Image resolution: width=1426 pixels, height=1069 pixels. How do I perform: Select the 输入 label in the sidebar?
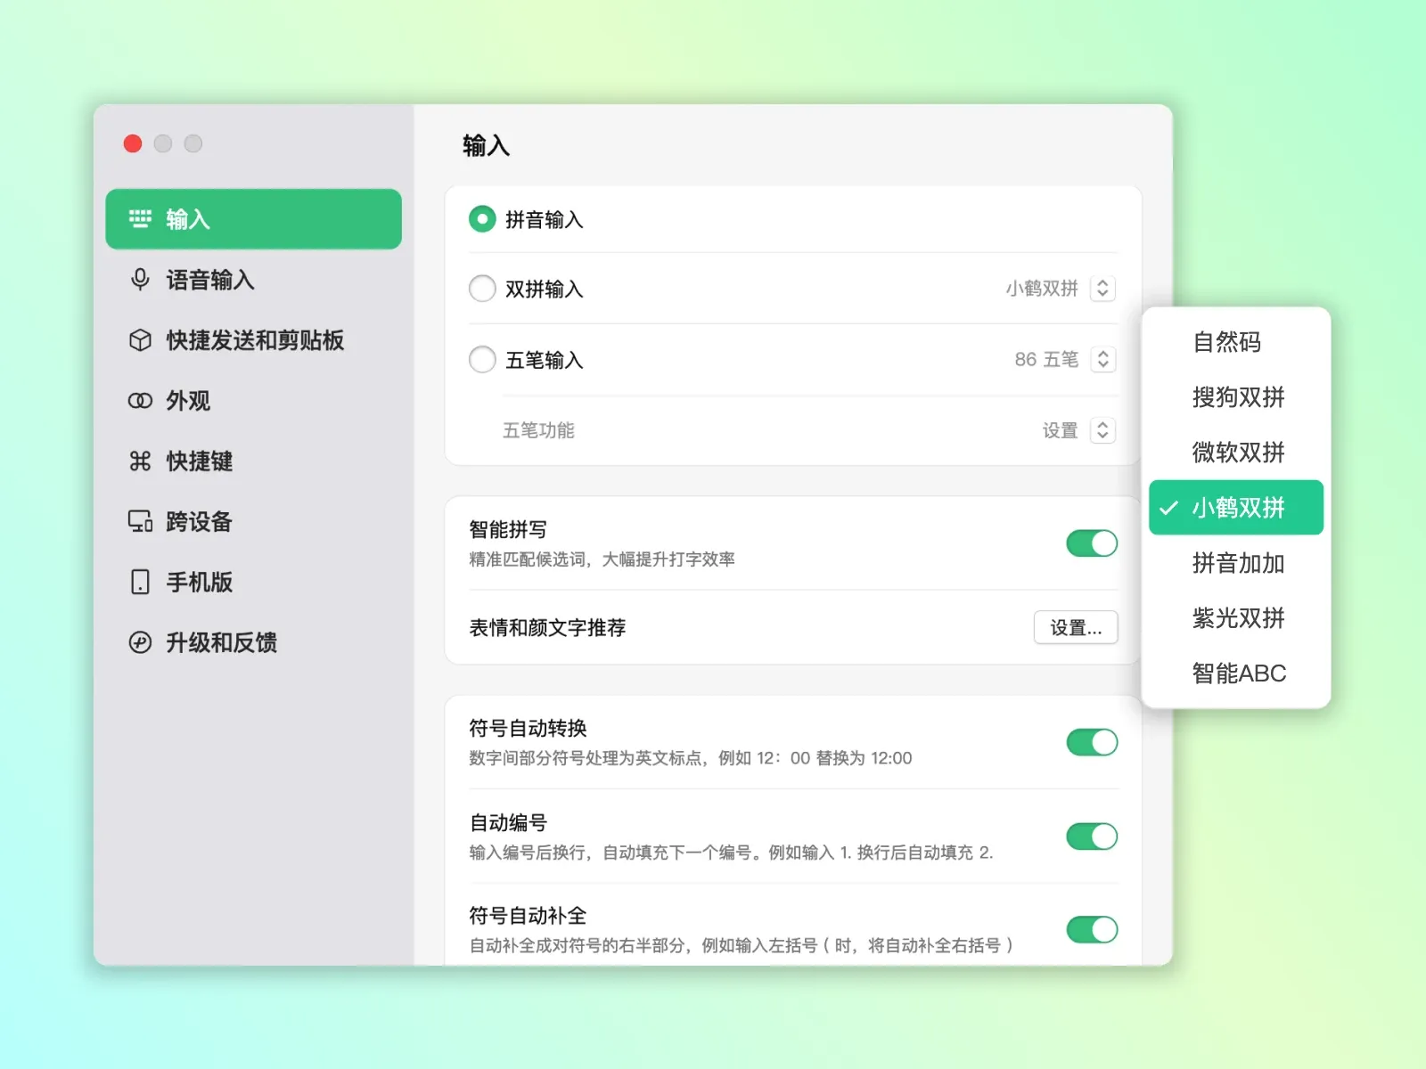(x=188, y=219)
